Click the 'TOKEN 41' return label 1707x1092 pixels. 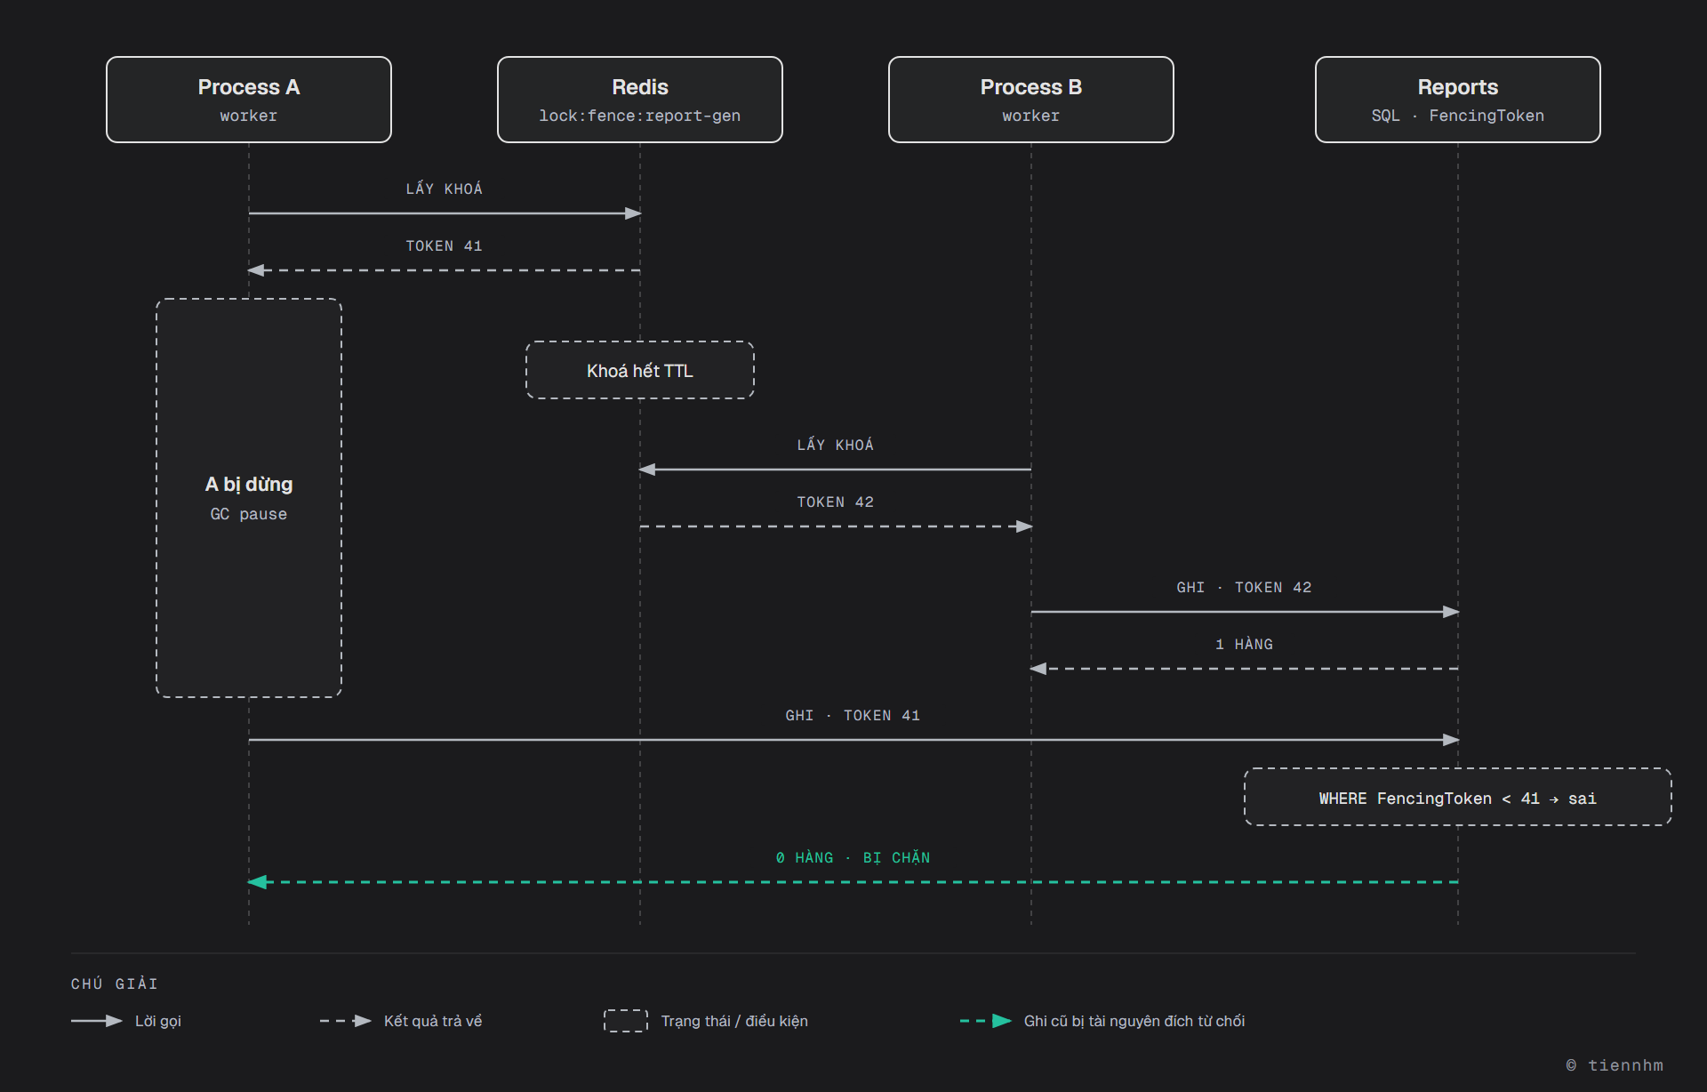click(x=444, y=246)
